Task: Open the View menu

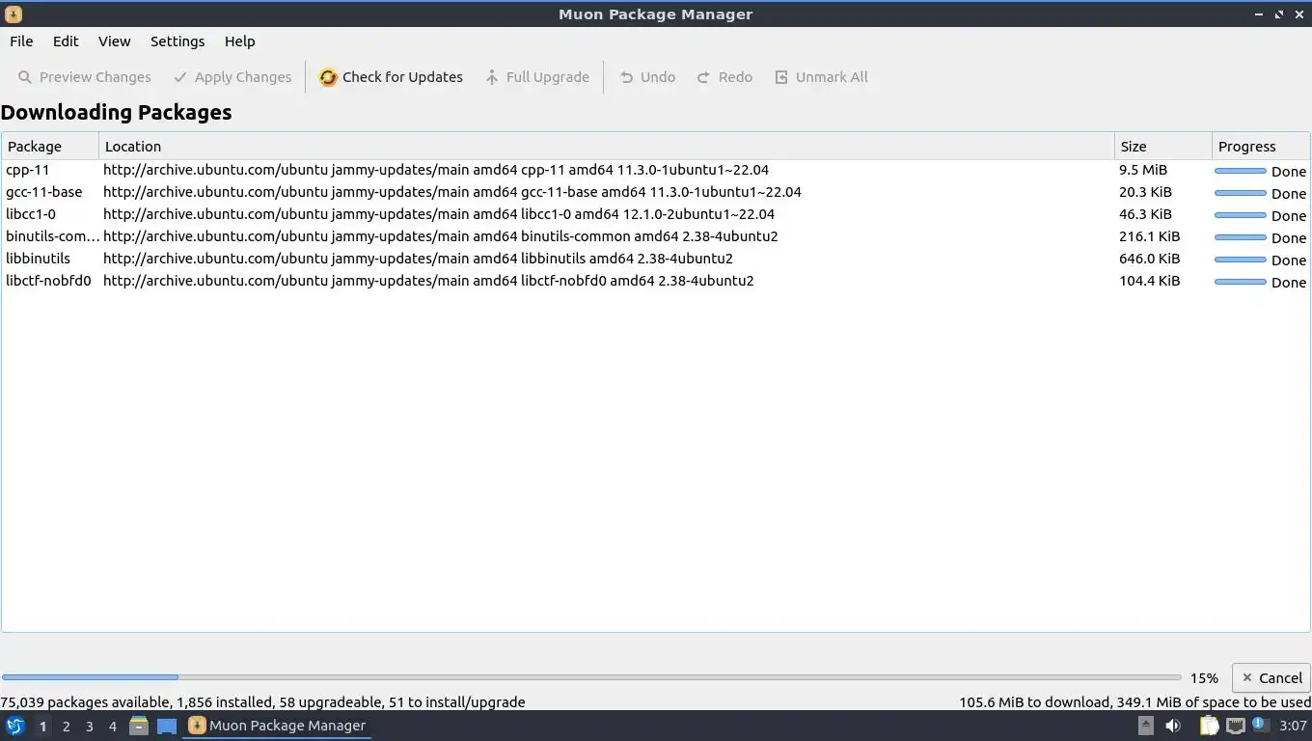Action: pyautogui.click(x=114, y=41)
